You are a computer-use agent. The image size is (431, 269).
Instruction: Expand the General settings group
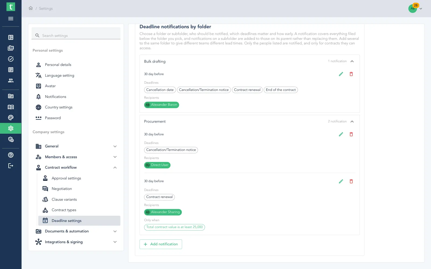coord(76,146)
